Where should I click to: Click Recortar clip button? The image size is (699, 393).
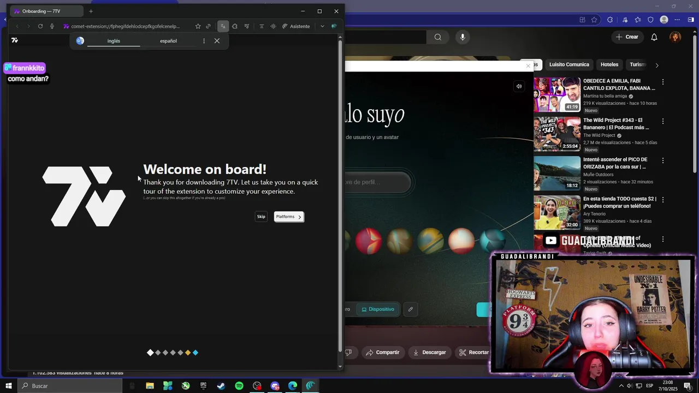(x=473, y=353)
